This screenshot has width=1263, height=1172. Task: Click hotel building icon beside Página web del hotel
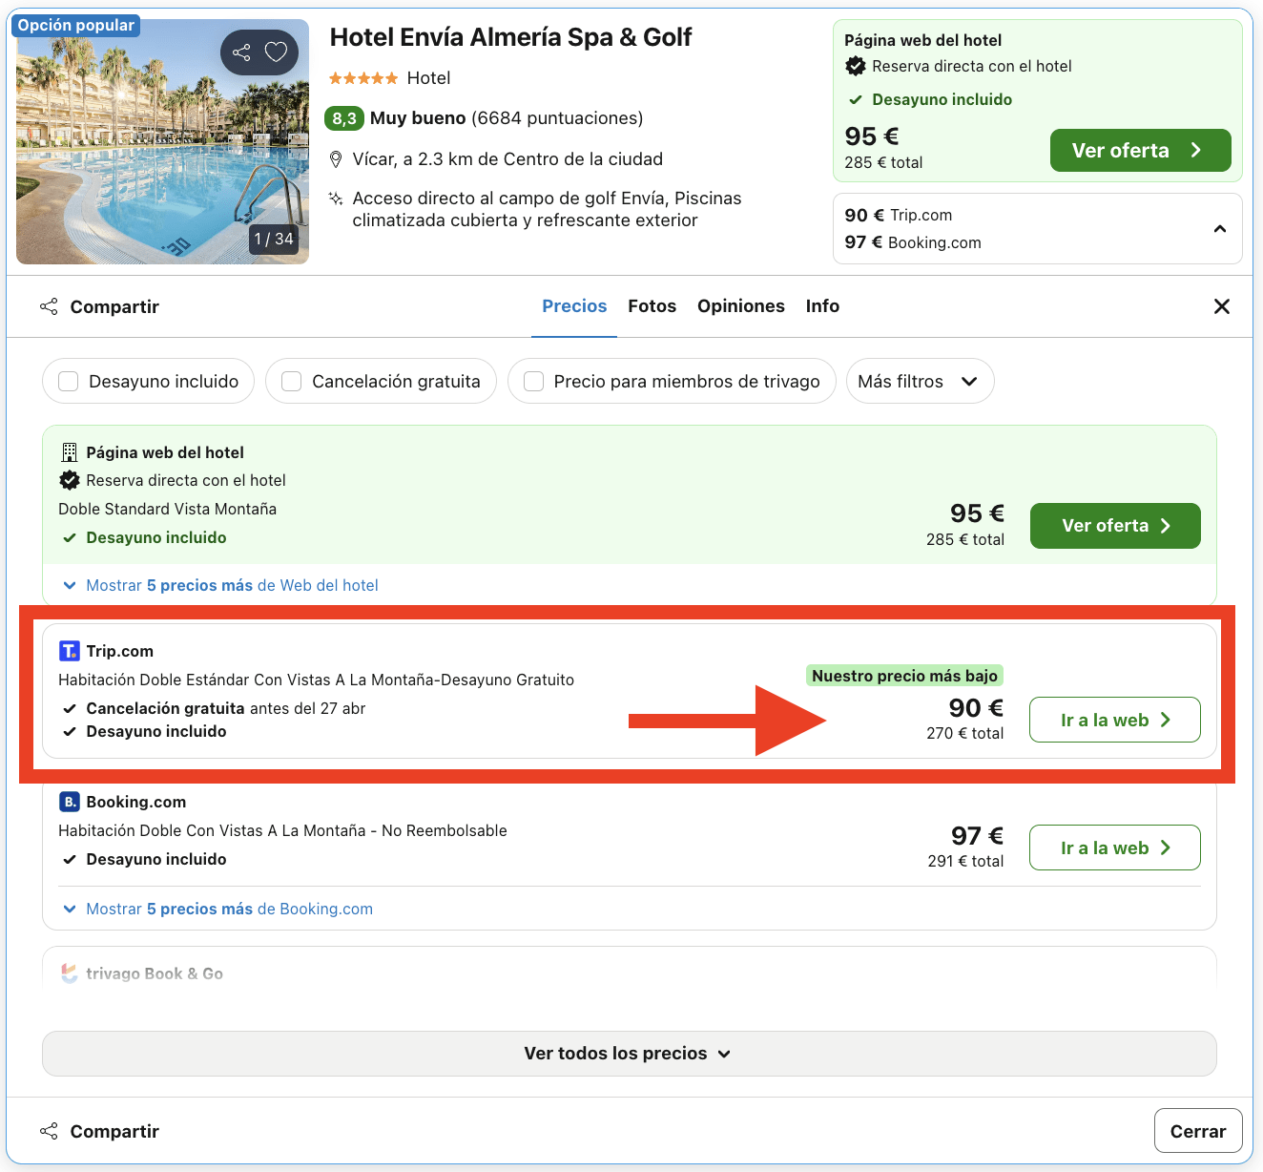pyautogui.click(x=70, y=452)
